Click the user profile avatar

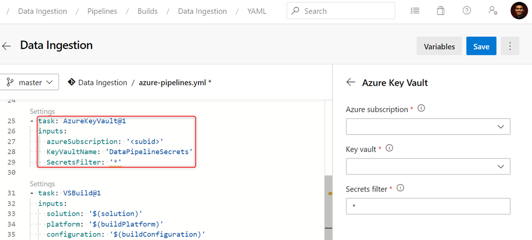tap(519, 11)
